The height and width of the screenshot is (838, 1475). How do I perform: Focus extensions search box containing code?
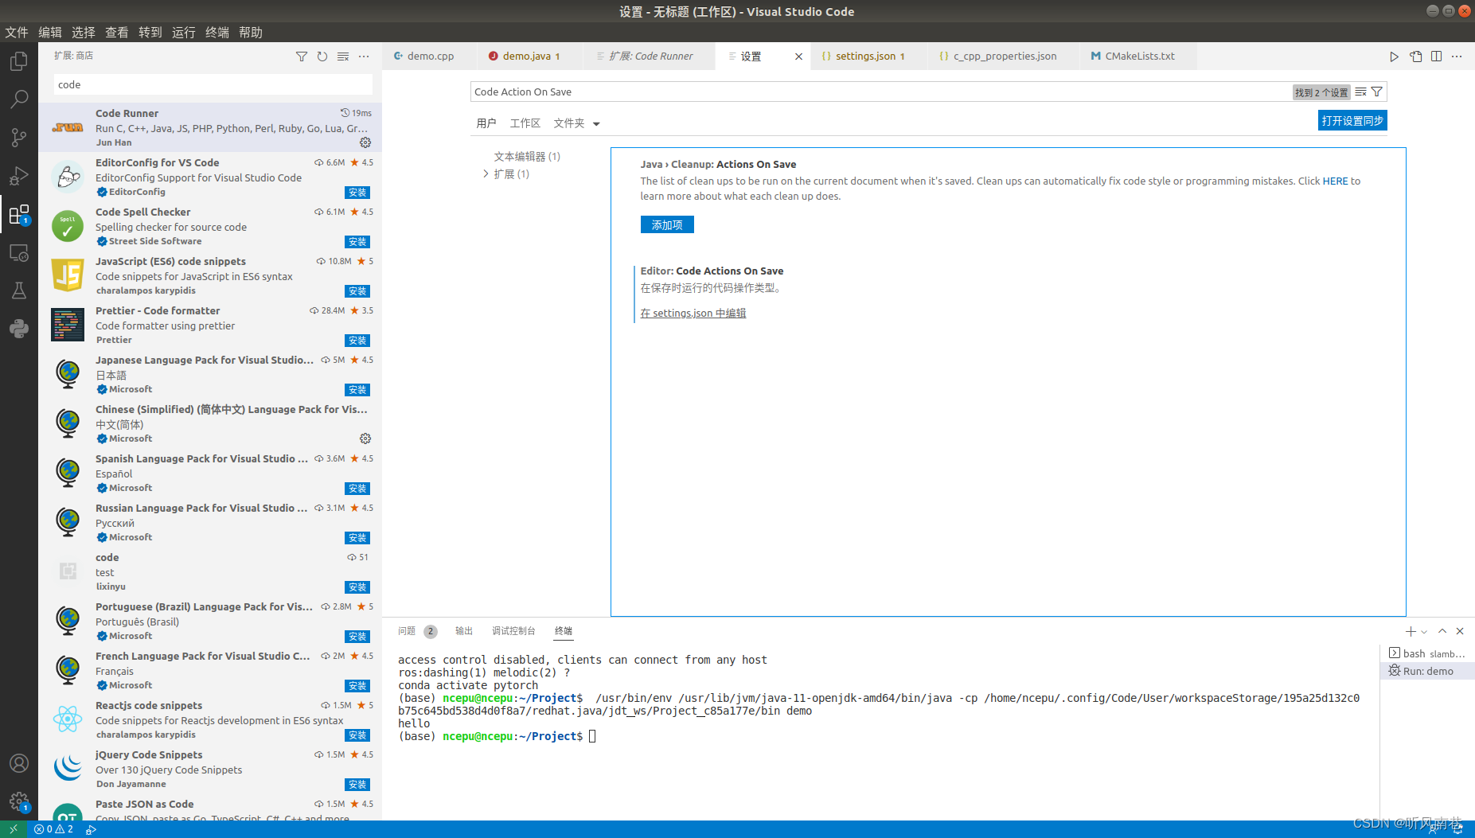point(213,84)
